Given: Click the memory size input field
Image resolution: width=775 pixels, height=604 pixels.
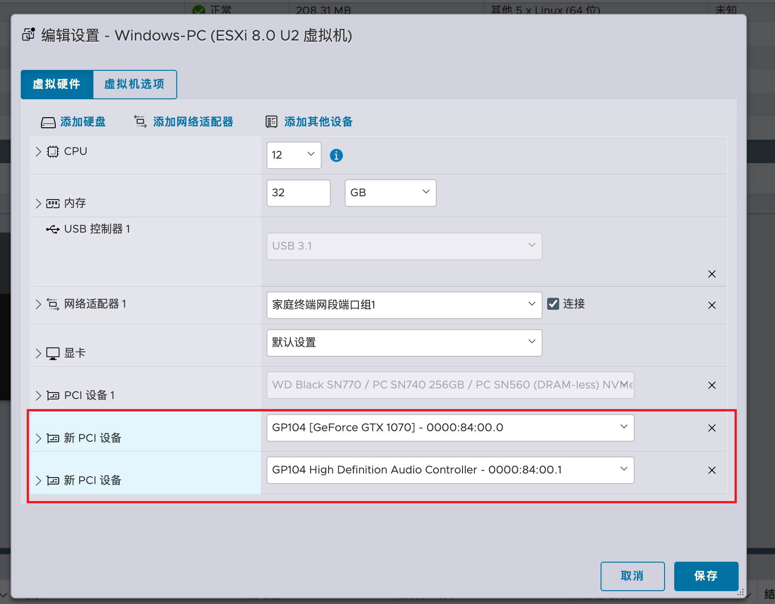Looking at the screenshot, I should pyautogui.click(x=298, y=193).
